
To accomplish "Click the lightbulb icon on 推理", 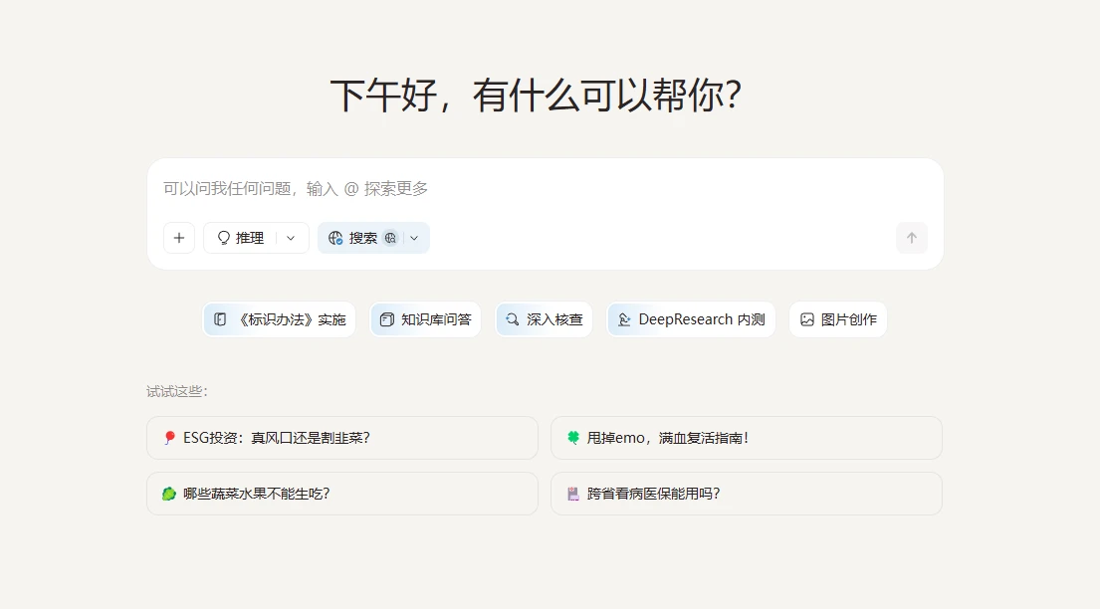I will click(x=224, y=238).
